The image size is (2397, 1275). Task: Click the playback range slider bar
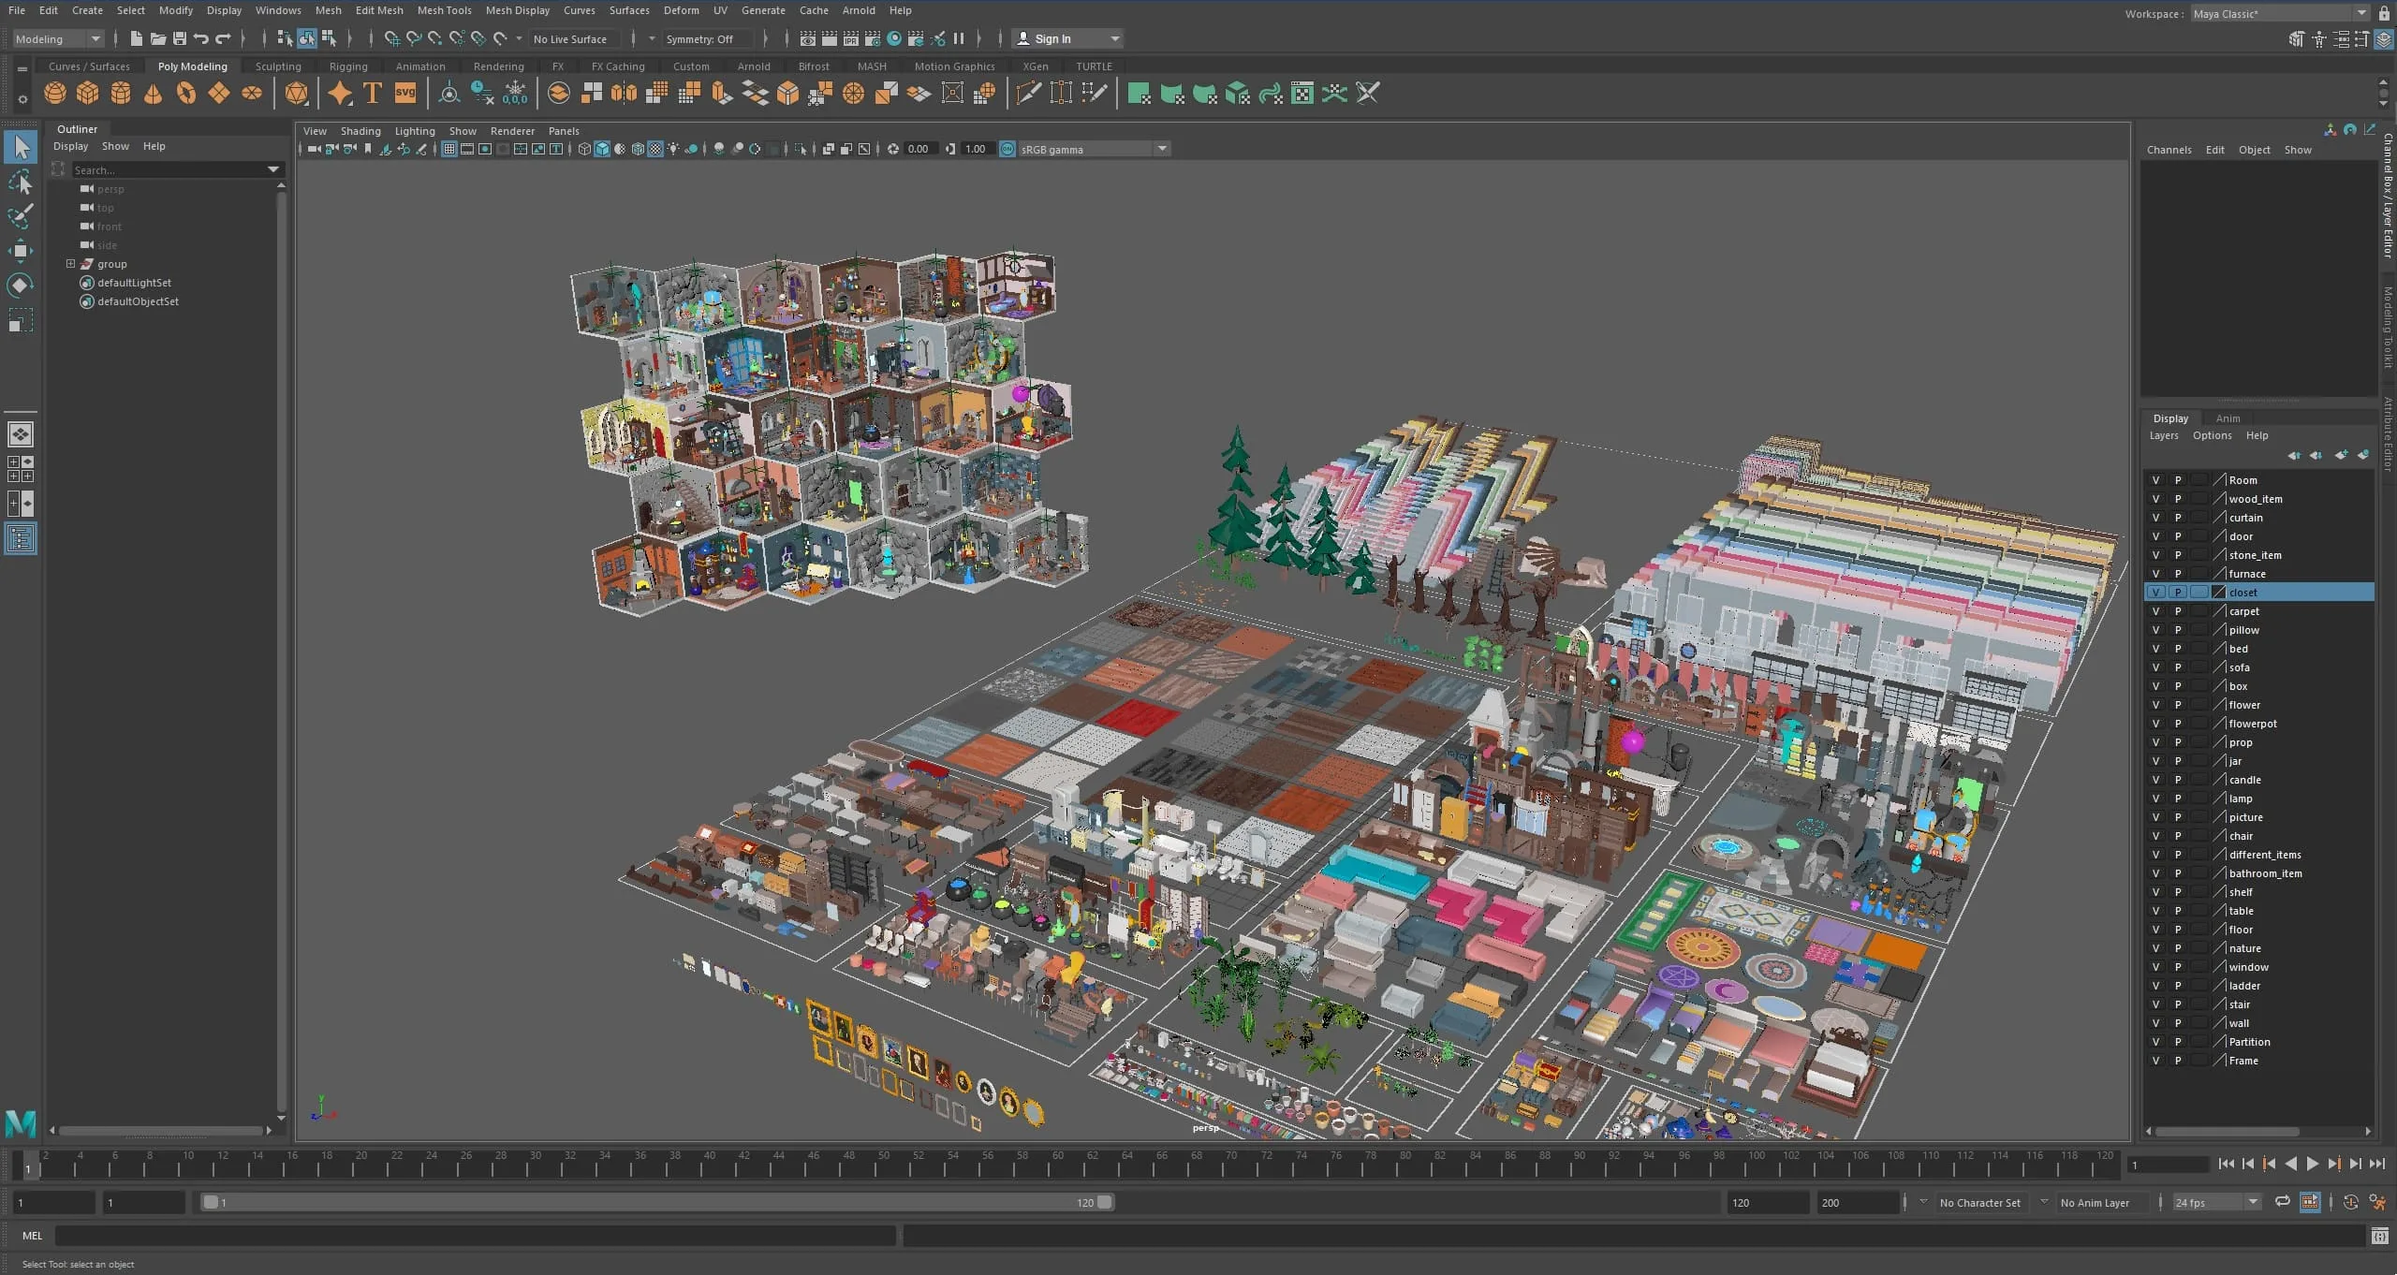pos(655,1202)
